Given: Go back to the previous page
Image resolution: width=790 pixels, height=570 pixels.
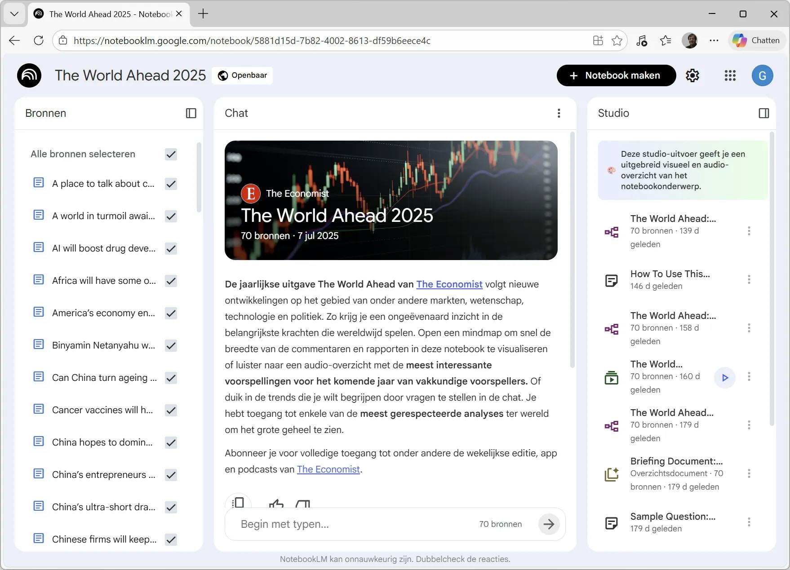Looking at the screenshot, I should [14, 40].
